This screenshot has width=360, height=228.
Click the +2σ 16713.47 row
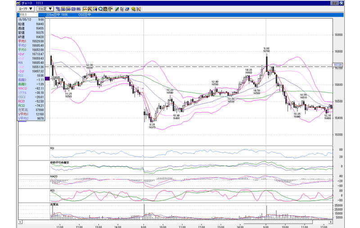[x=31, y=54]
